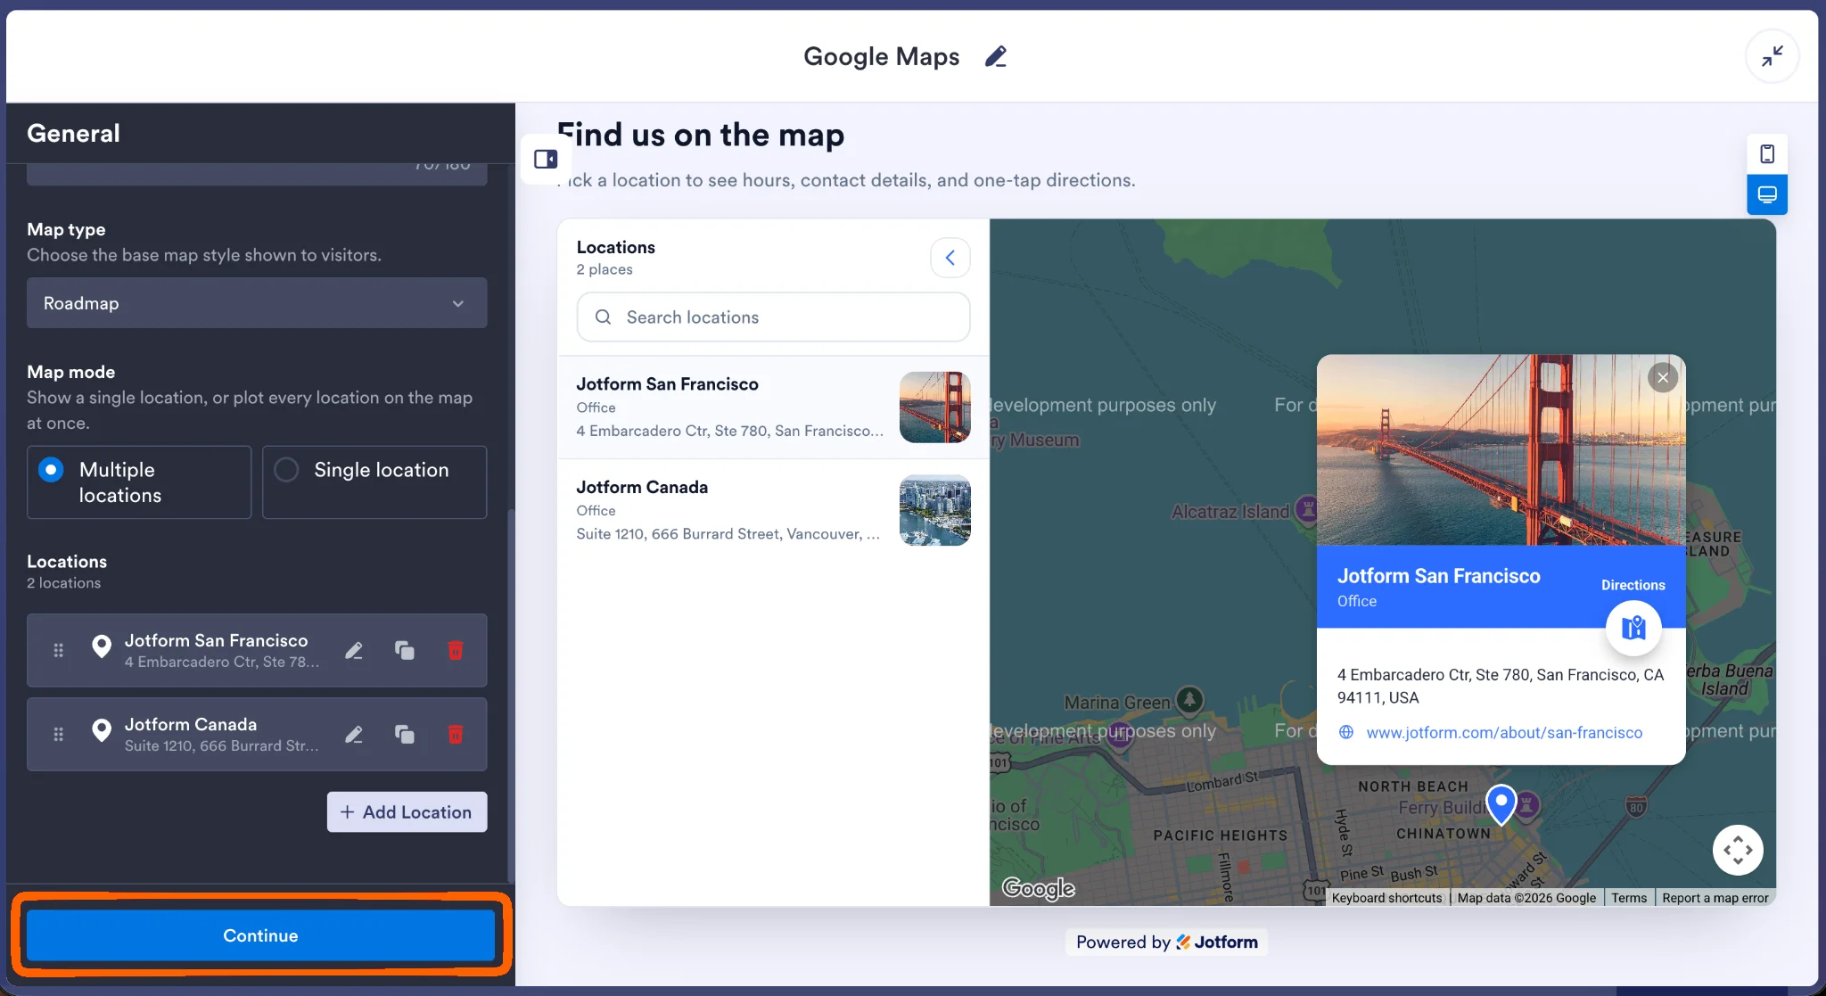Duplicate the Jotform Canada location
The image size is (1826, 996).
405,734
